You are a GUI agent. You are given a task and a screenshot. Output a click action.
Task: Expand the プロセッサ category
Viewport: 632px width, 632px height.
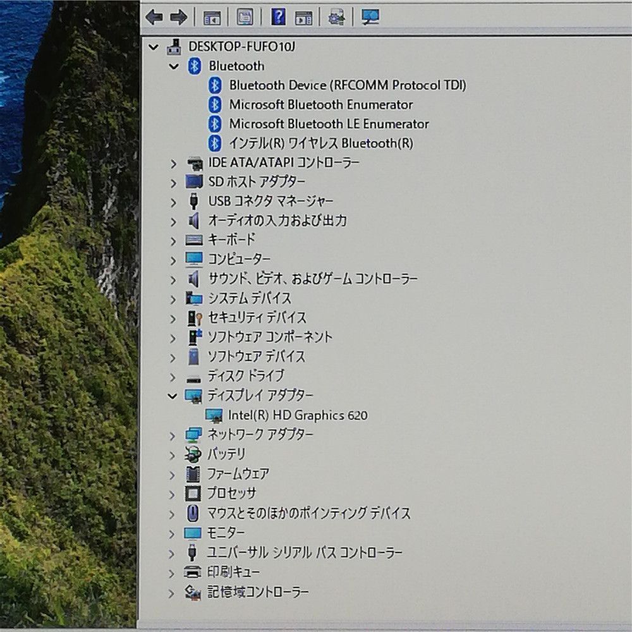(x=173, y=494)
